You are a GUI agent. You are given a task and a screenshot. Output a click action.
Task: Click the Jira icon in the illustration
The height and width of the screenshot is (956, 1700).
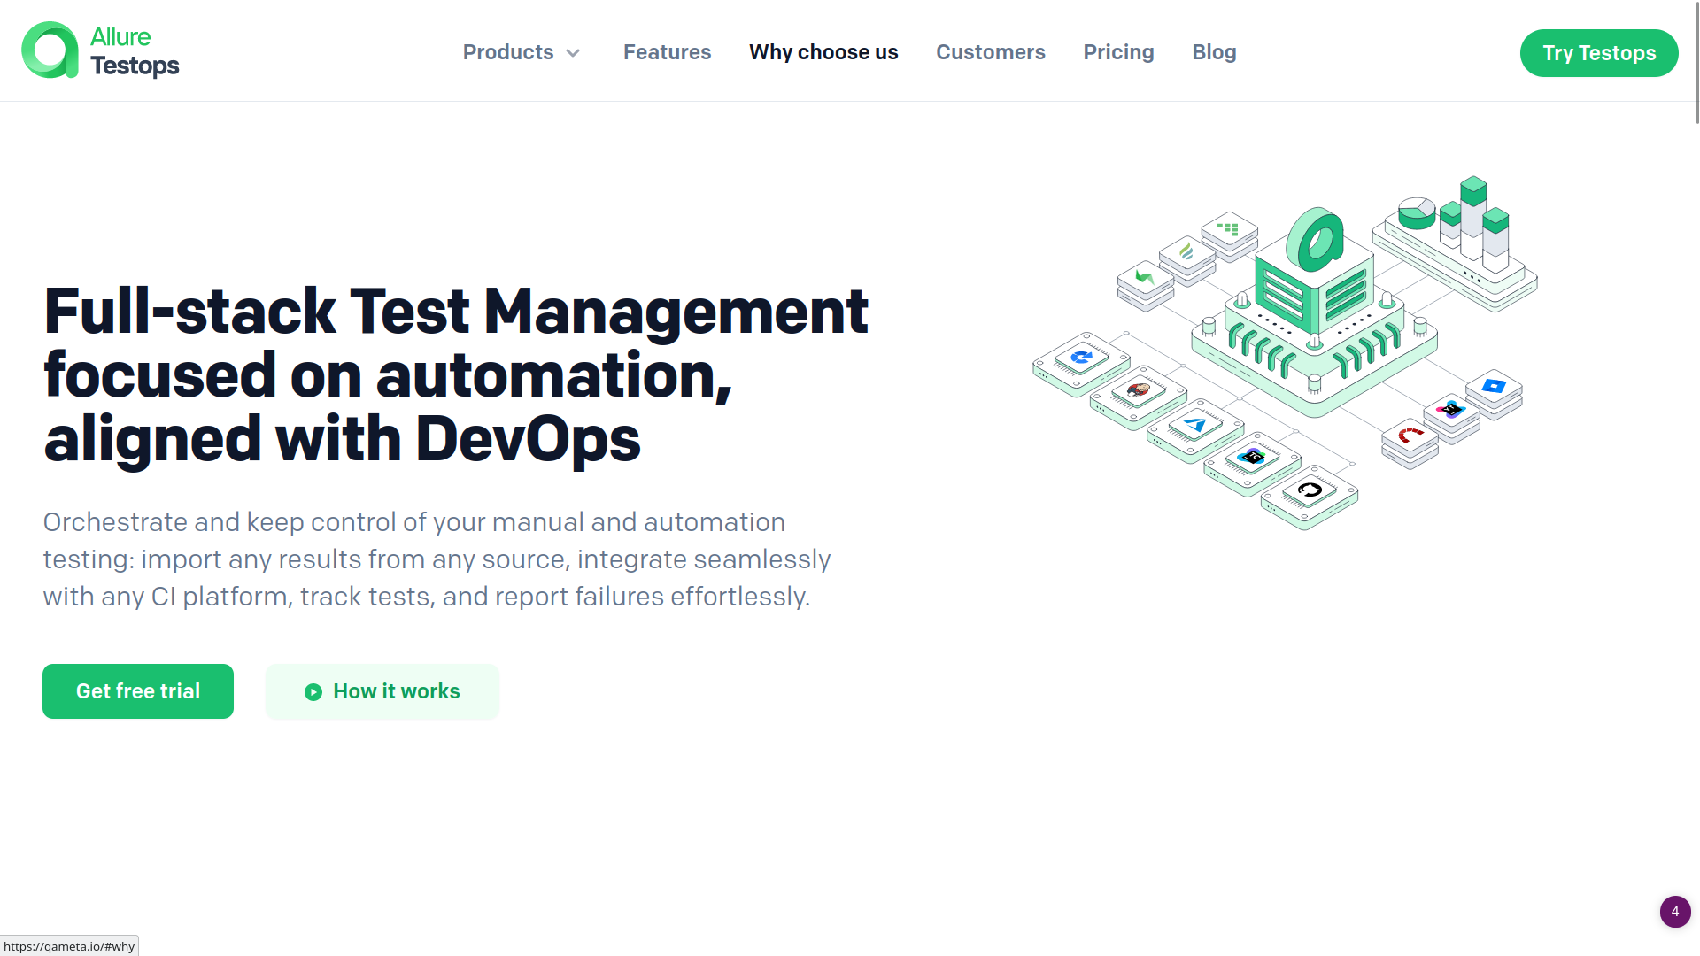(x=1495, y=386)
